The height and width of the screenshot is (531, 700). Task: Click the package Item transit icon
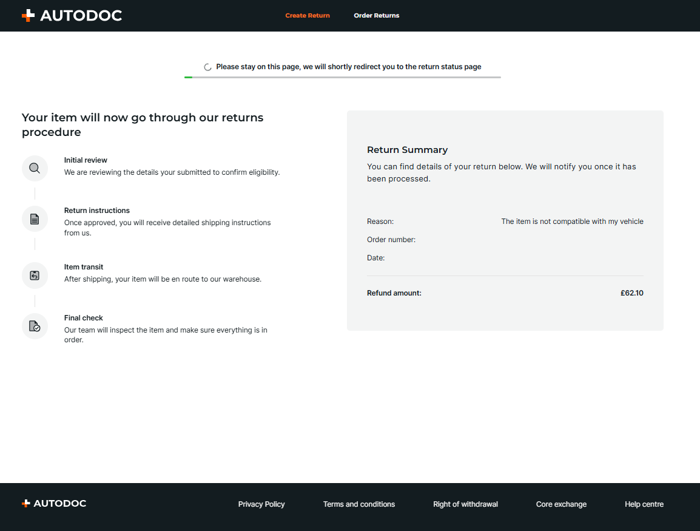click(35, 276)
